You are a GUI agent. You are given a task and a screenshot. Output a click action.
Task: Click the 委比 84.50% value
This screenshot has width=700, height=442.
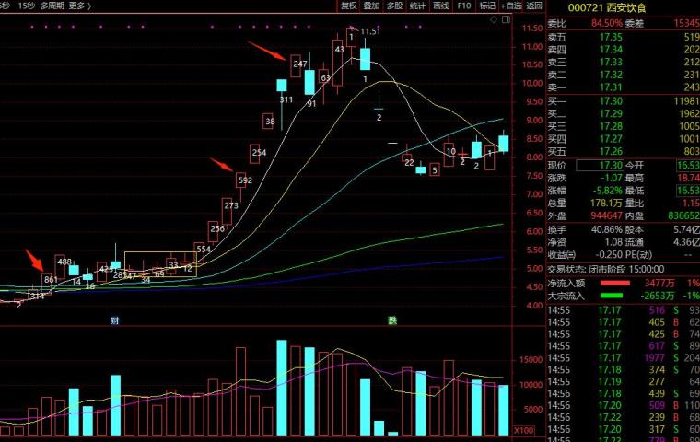point(606,23)
